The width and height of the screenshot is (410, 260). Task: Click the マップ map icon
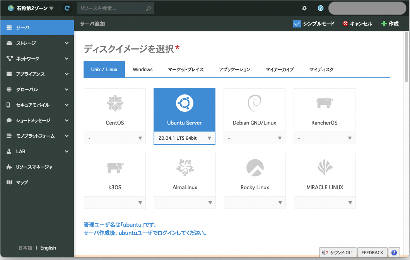9,182
